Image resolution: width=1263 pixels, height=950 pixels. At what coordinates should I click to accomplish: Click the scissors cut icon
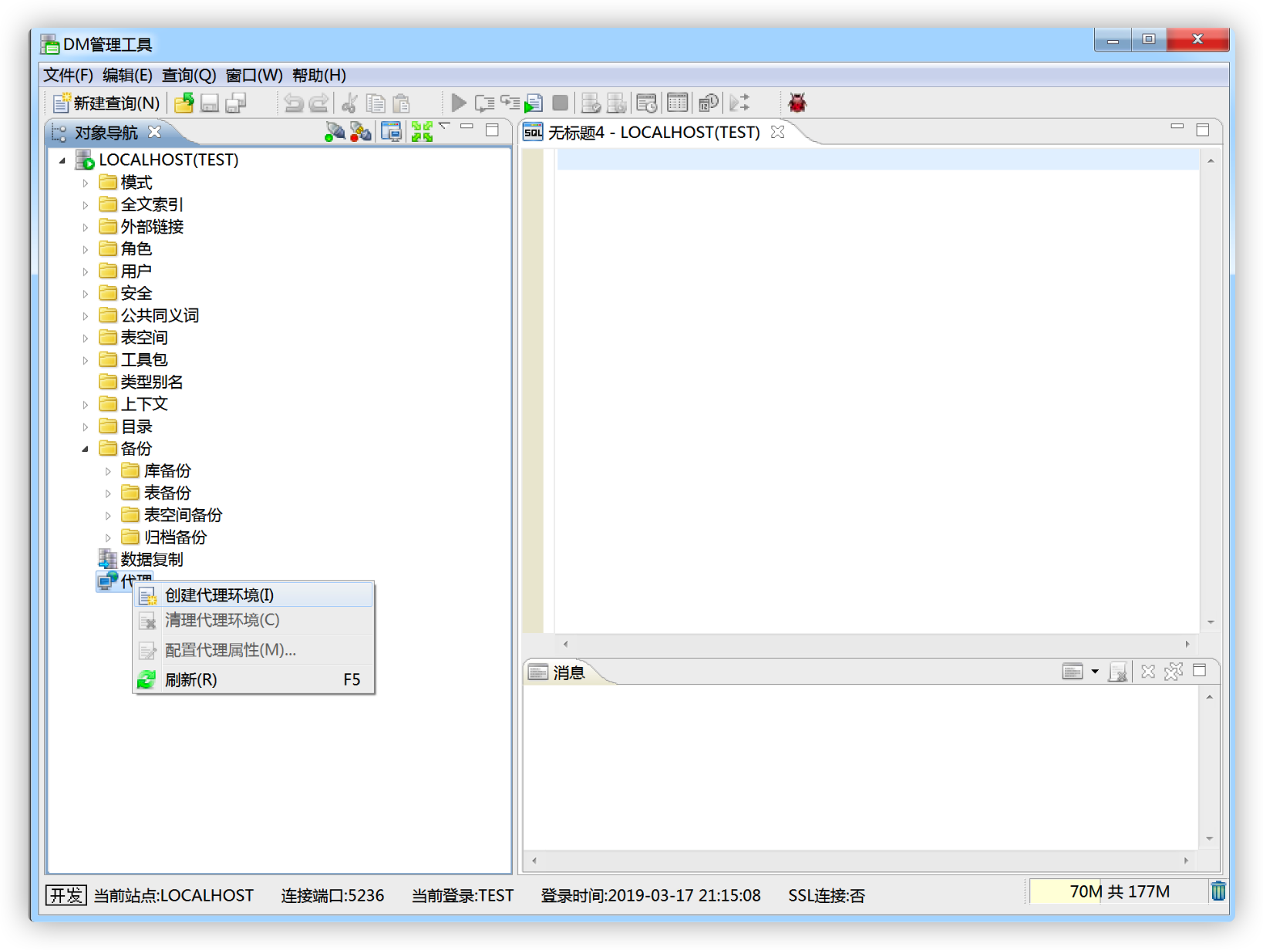click(349, 103)
